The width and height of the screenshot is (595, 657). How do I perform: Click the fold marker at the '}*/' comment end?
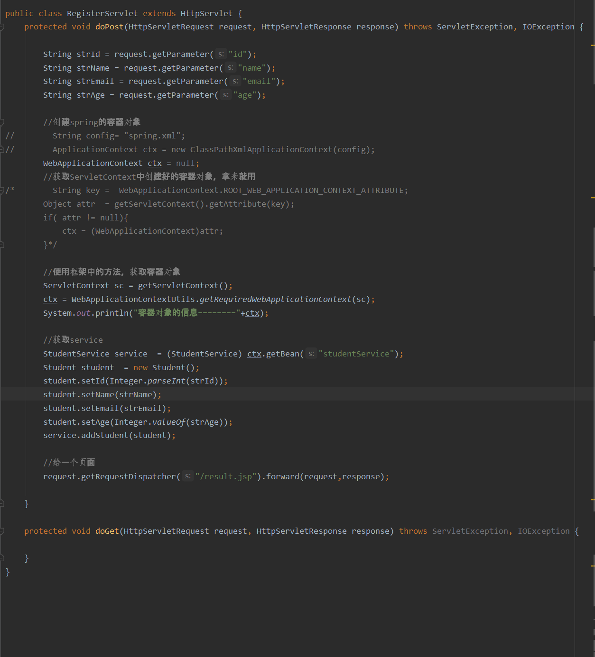(2, 245)
